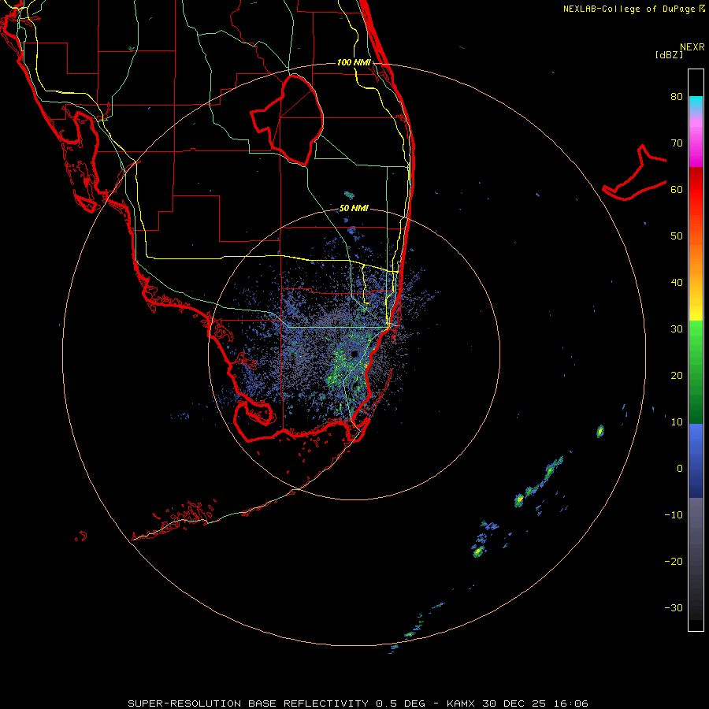Click the -20 dBZ scale value

point(674,562)
